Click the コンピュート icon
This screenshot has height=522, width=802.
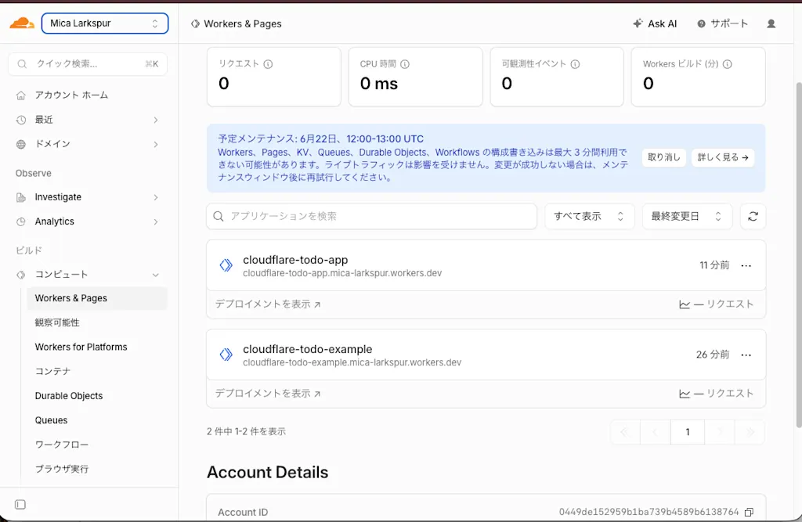point(21,275)
